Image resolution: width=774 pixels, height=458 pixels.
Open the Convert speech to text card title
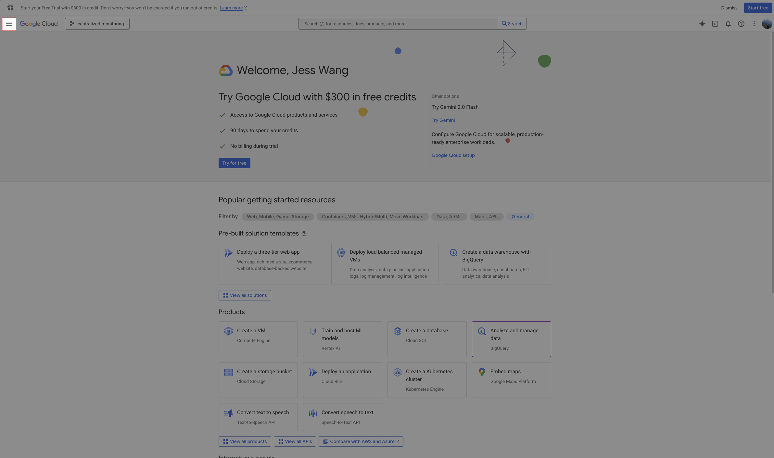[348, 413]
